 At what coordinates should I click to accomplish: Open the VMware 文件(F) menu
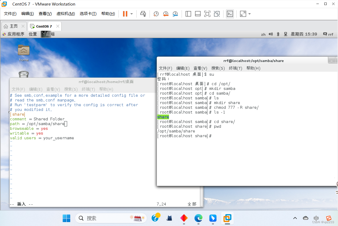click(10, 14)
